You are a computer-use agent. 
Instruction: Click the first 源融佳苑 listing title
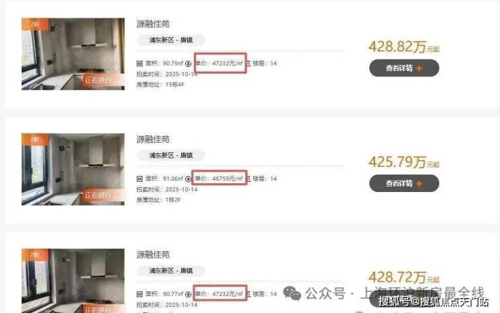click(x=153, y=24)
